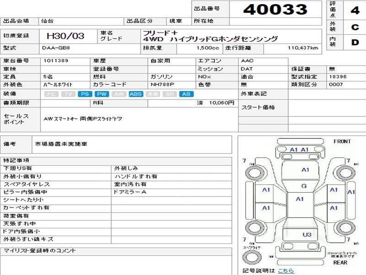This screenshot has width=366, height=275.
Task: Click recycle fee 済 10,060円
Action: tap(215, 103)
